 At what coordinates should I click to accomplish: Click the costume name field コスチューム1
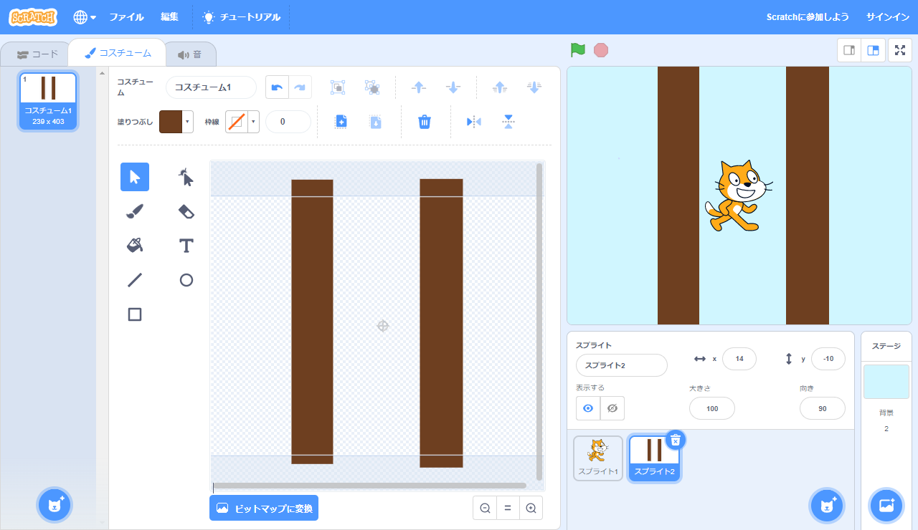tap(211, 87)
